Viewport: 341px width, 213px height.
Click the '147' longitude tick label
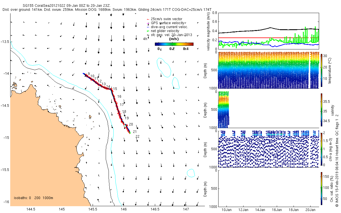(186, 209)
